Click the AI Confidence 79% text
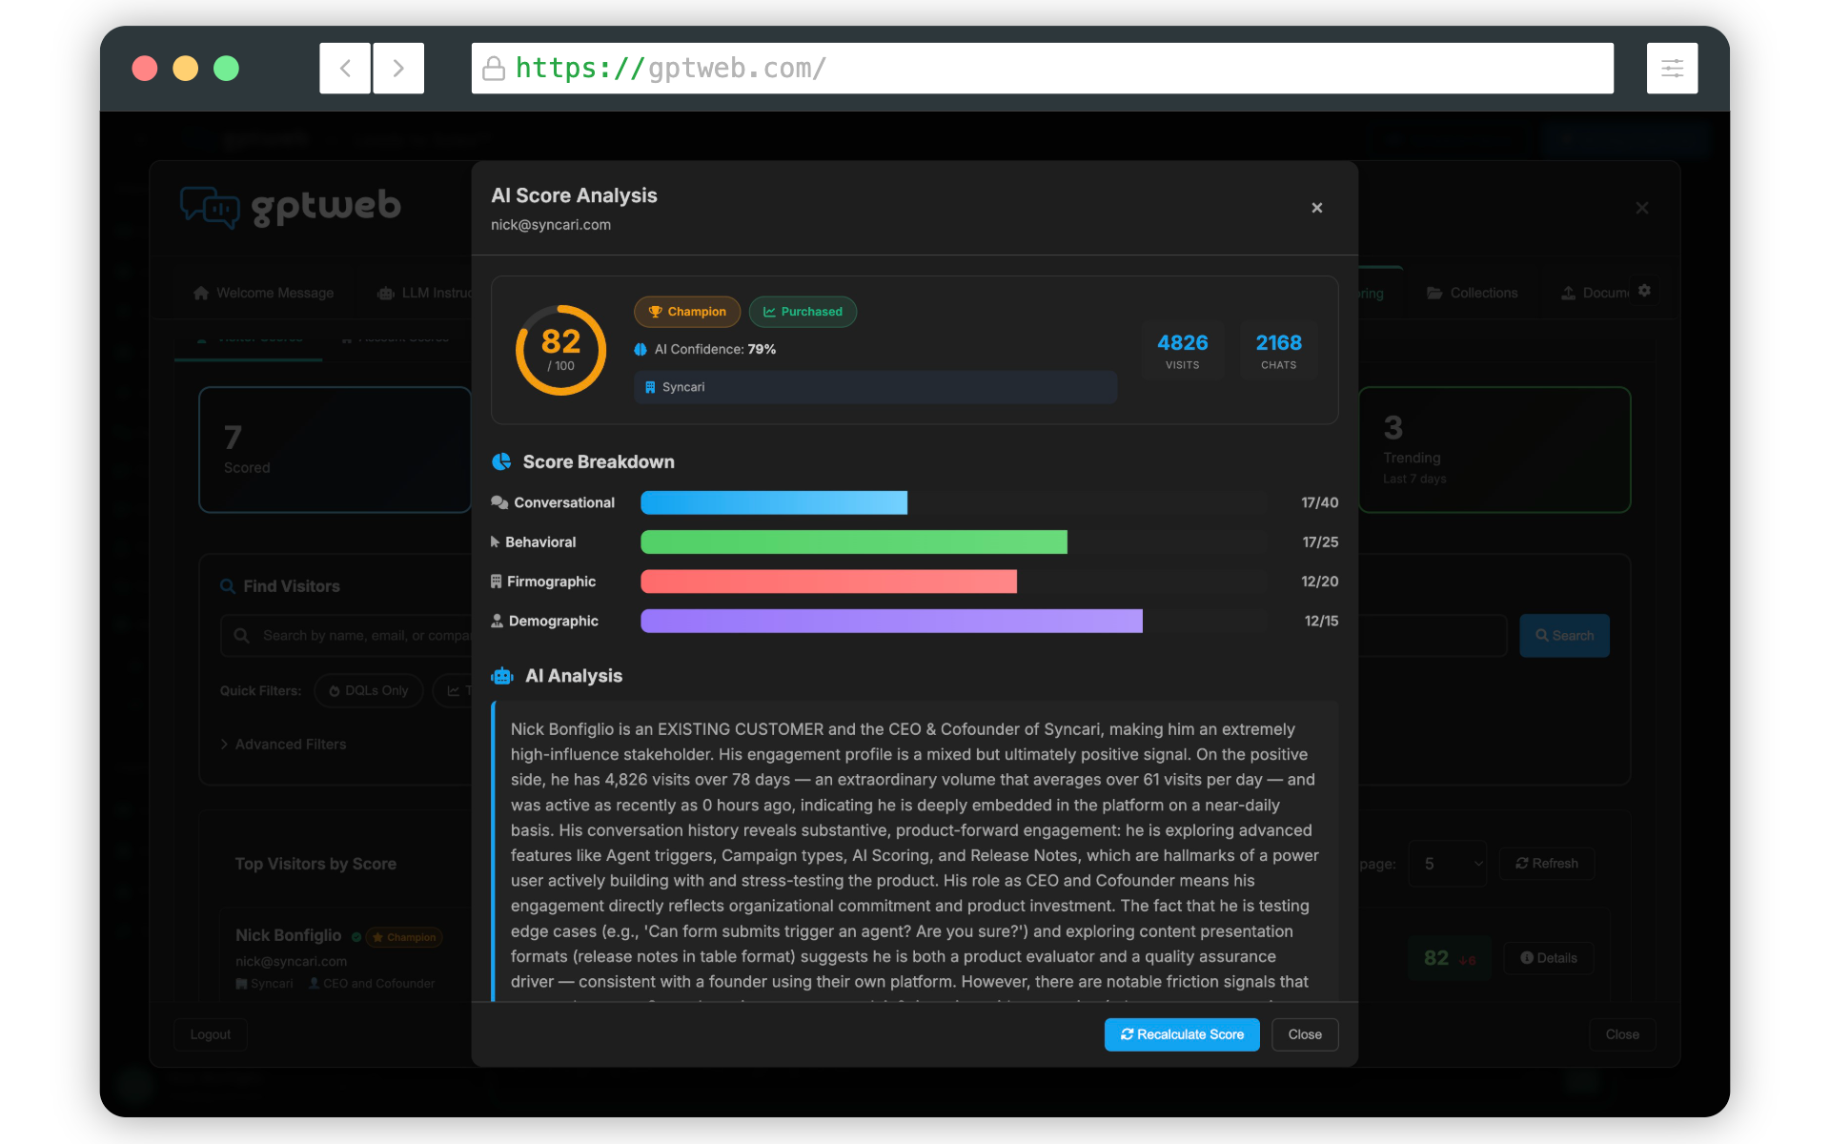1830x1144 pixels. coord(715,350)
